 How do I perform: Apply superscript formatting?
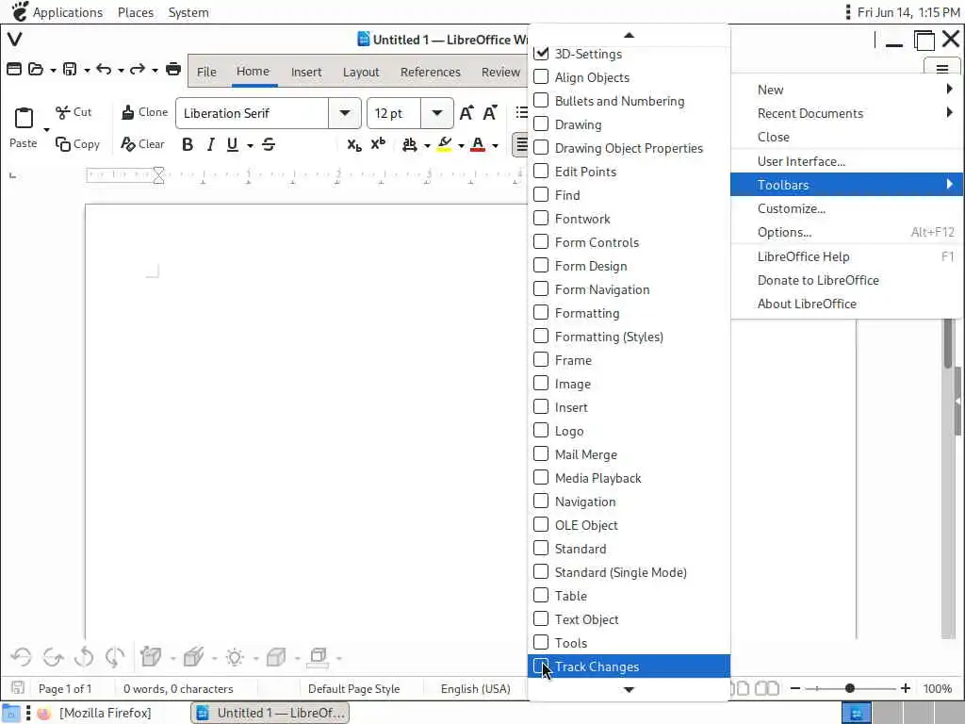coord(378,143)
